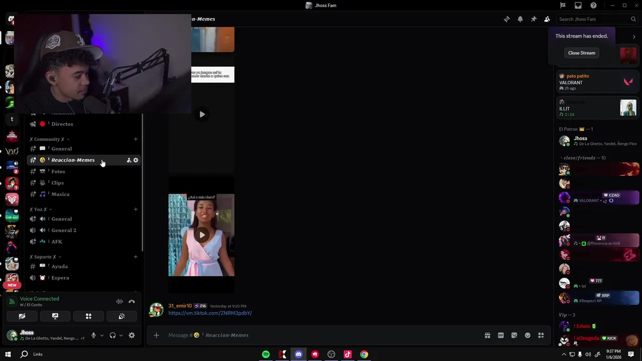642x361 pixels.
Task: Create channel in Community category plus
Action: 135,139
